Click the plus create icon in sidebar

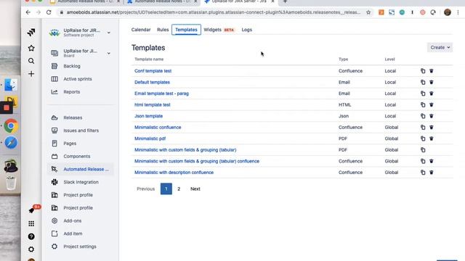click(31, 74)
